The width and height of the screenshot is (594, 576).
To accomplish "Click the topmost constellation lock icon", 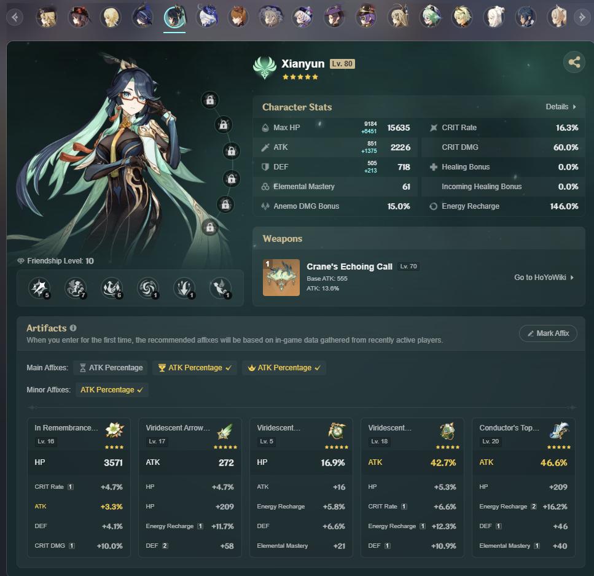I will (x=210, y=99).
